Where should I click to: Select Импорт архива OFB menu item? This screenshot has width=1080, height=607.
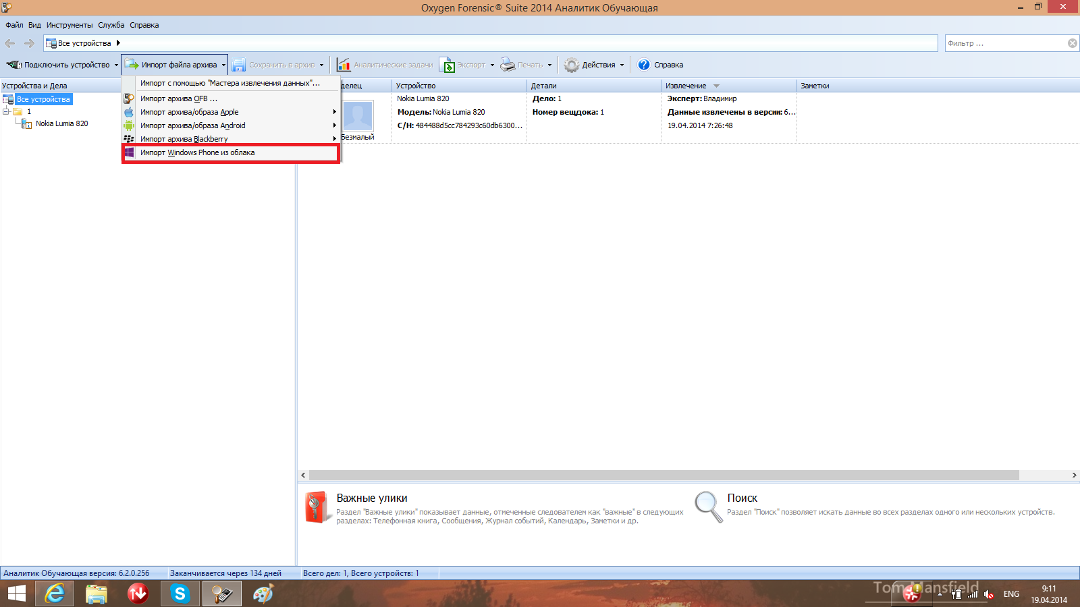point(230,98)
